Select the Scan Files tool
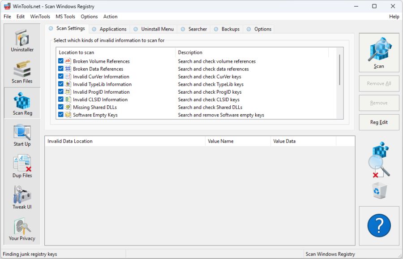Image resolution: width=403 pixels, height=259 pixels. pos(21,73)
